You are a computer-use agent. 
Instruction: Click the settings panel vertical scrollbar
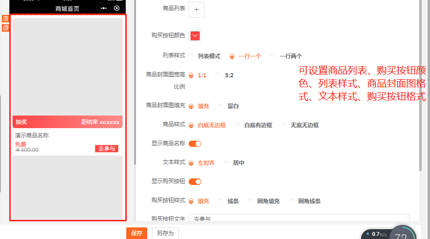click(x=420, y=86)
